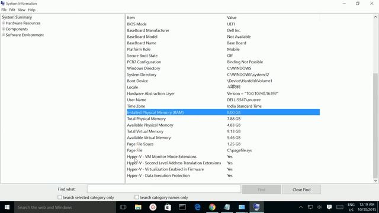Click the Find what input field
This screenshot has height=213, width=379.
click(x=164, y=189)
